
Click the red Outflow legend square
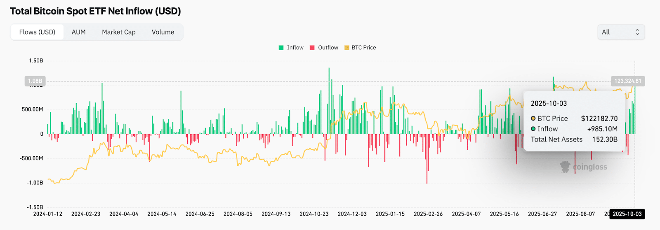(x=312, y=48)
